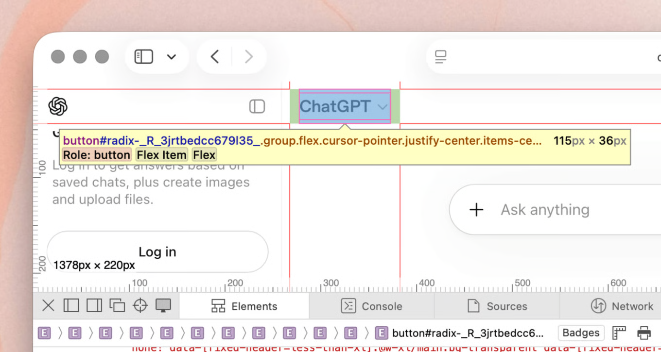The image size is (661, 352).
Task: Toggle the rulers icon next to Badges
Action: [619, 333]
